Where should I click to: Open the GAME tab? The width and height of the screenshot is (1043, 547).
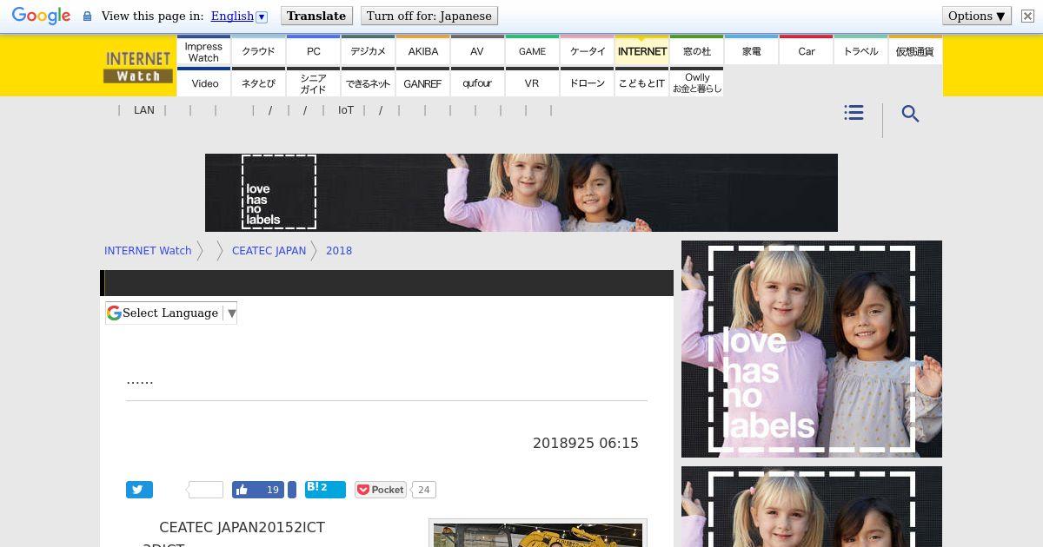pos(532,51)
